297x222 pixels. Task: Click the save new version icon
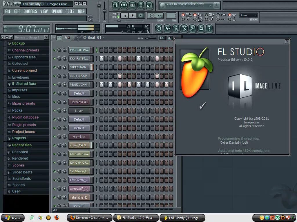pyautogui.click(x=167, y=29)
